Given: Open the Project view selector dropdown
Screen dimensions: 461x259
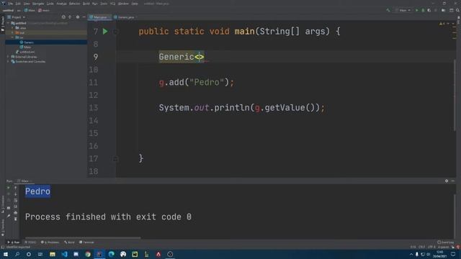Looking at the screenshot, I should tap(17, 17).
